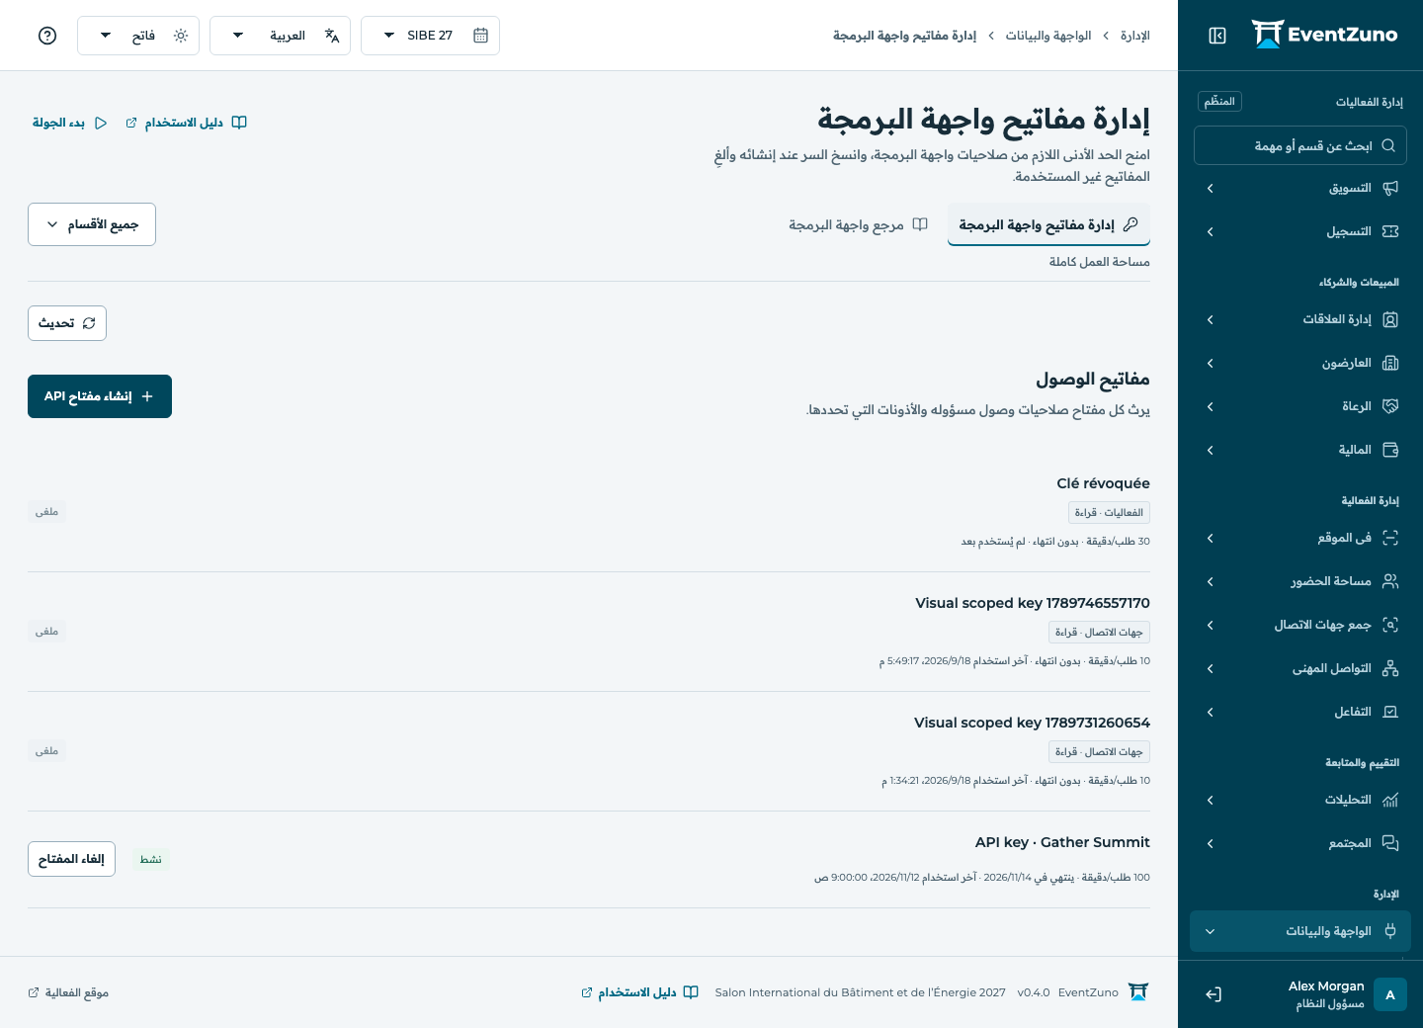Click the المجتمع chat bubbles icon

pyautogui.click(x=1390, y=843)
